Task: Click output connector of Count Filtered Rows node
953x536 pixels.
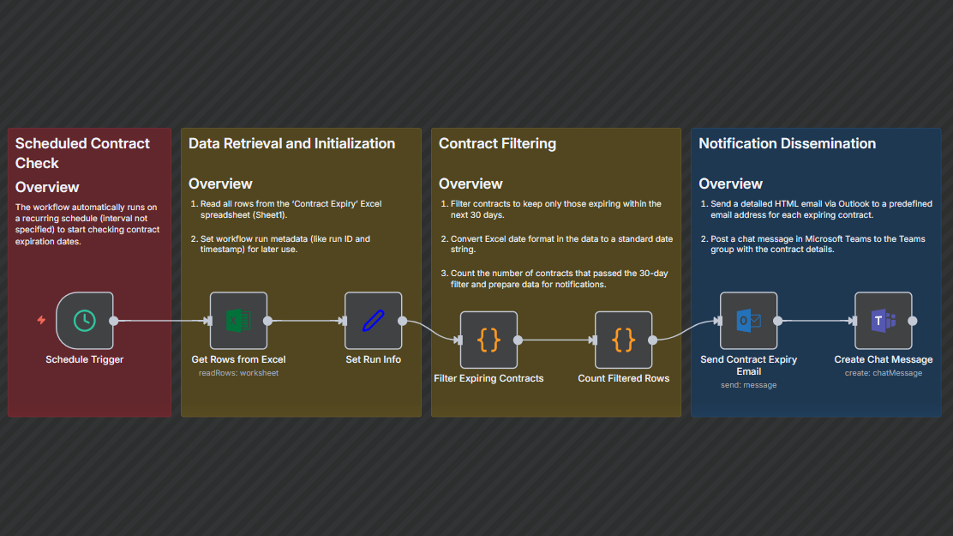Action: click(653, 340)
